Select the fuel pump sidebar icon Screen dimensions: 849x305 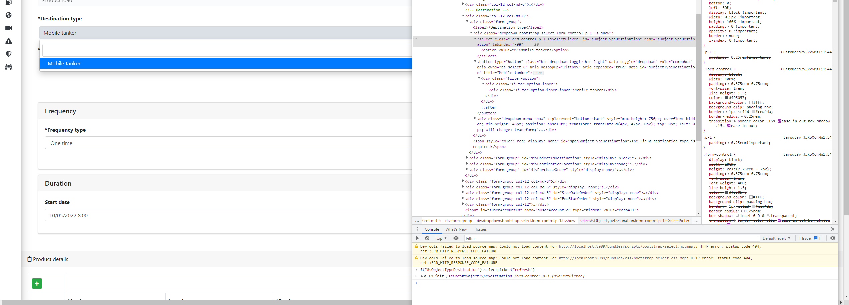tap(8, 3)
